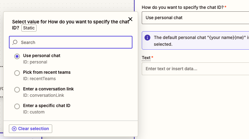This screenshot has height=139, width=249.
Task: Click the Static badge
Action: pyautogui.click(x=29, y=28)
